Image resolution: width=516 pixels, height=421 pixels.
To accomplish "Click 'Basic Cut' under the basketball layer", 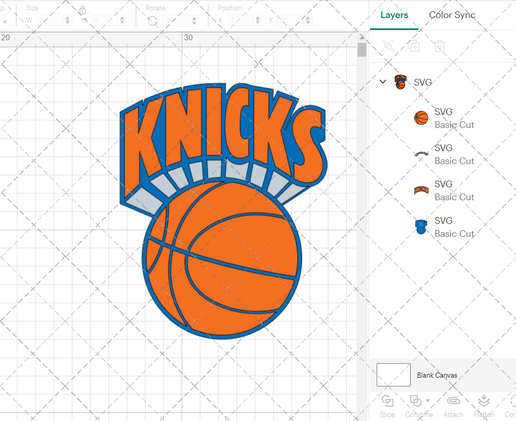I will pos(454,125).
